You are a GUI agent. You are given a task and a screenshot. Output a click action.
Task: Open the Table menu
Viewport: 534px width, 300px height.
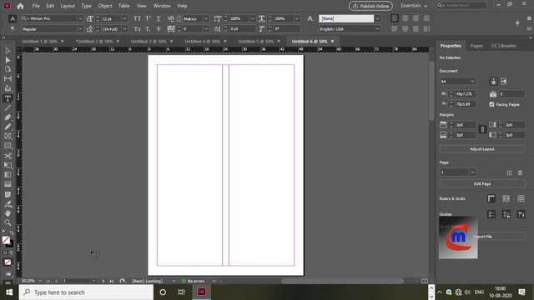pos(124,6)
